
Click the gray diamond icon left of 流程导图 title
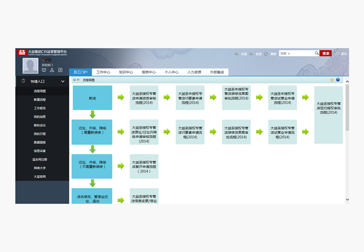click(x=74, y=80)
